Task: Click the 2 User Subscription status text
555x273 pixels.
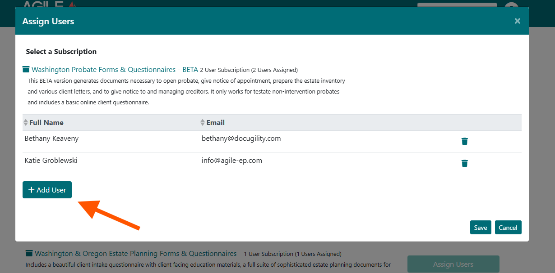Action: pos(249,70)
